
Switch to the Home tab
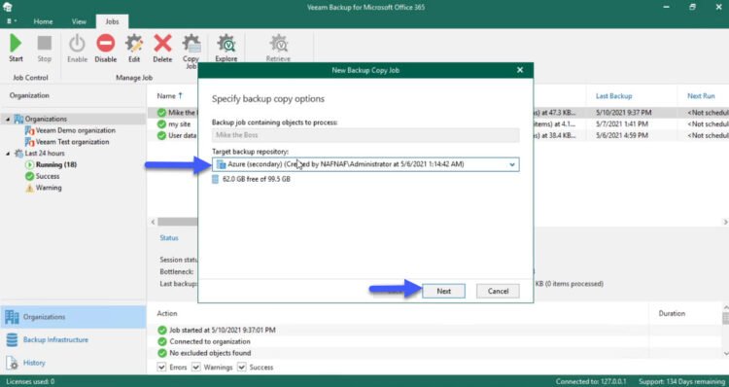tap(43, 21)
